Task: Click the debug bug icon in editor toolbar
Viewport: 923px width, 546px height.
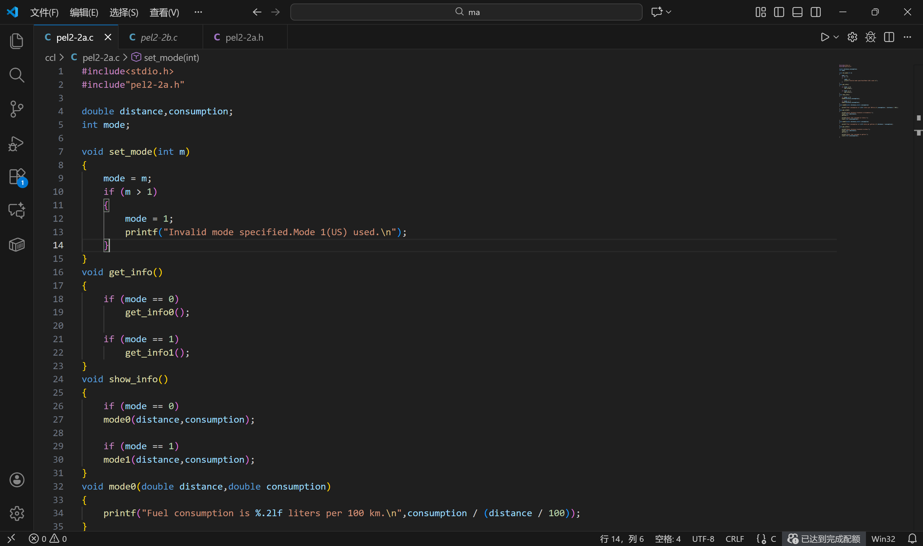Action: tap(870, 37)
